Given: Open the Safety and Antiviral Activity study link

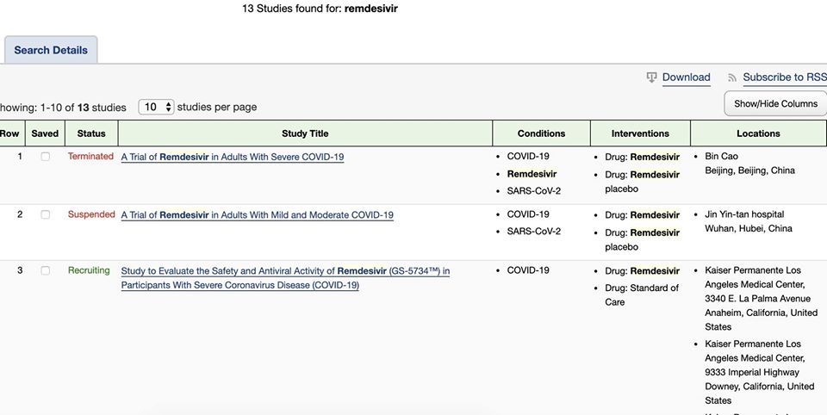Looking at the screenshot, I should point(285,278).
